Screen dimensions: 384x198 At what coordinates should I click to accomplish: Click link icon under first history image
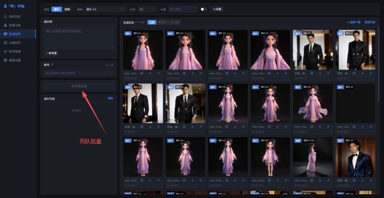pos(158,73)
